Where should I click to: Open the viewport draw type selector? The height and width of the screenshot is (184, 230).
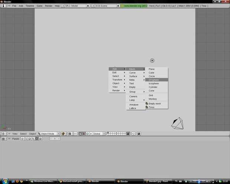[x=64, y=134]
